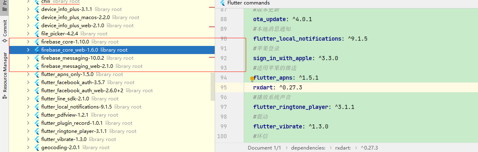Click rxdart: ^0.27.3 code line
The width and height of the screenshot is (478, 152).
(278, 87)
